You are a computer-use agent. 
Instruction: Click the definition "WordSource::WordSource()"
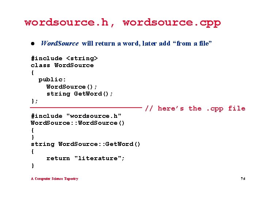(77, 123)
